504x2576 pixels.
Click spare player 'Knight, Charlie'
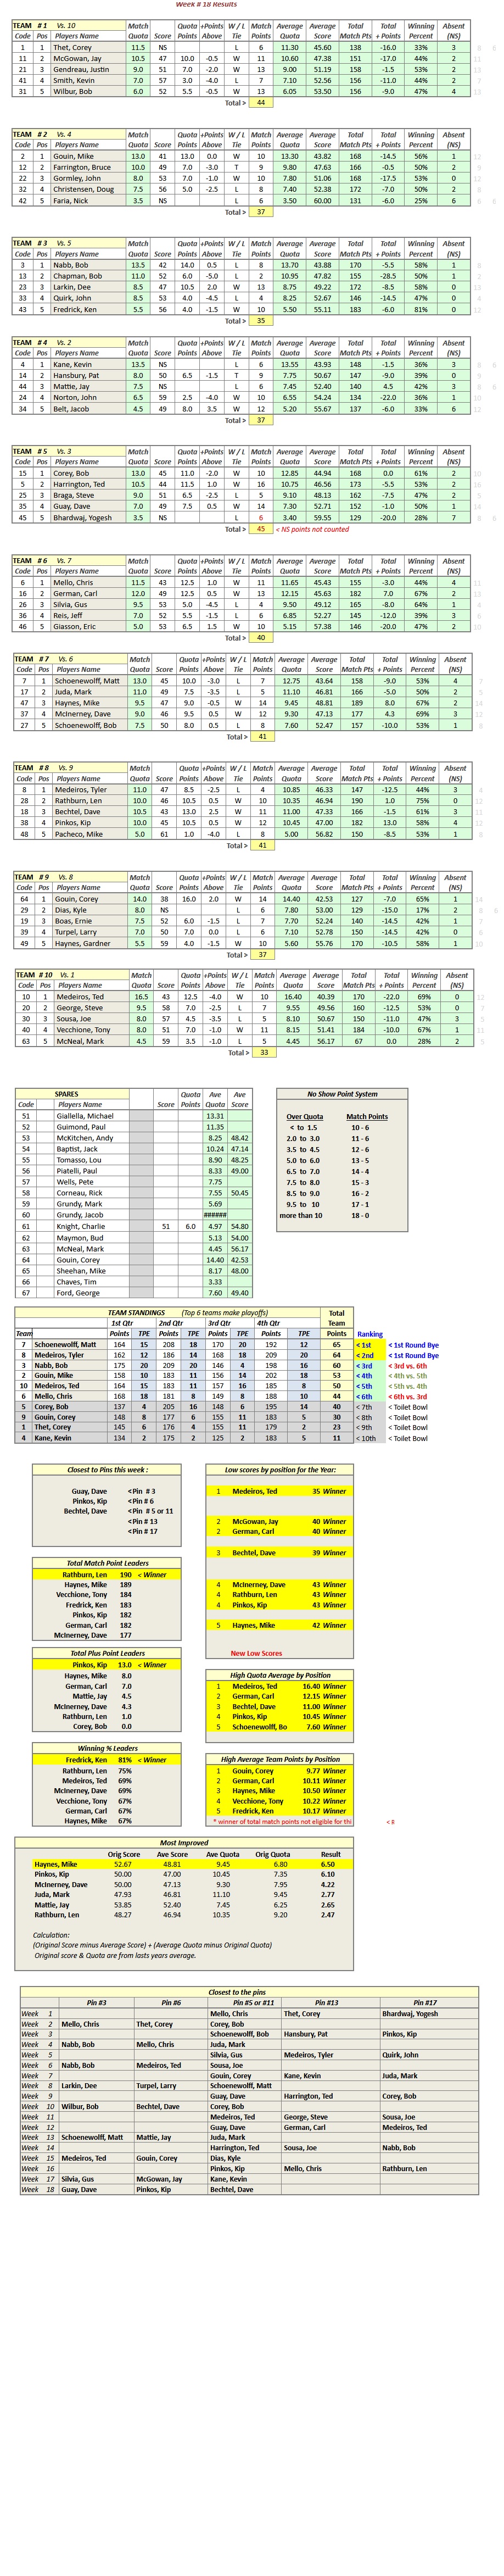(80, 1225)
